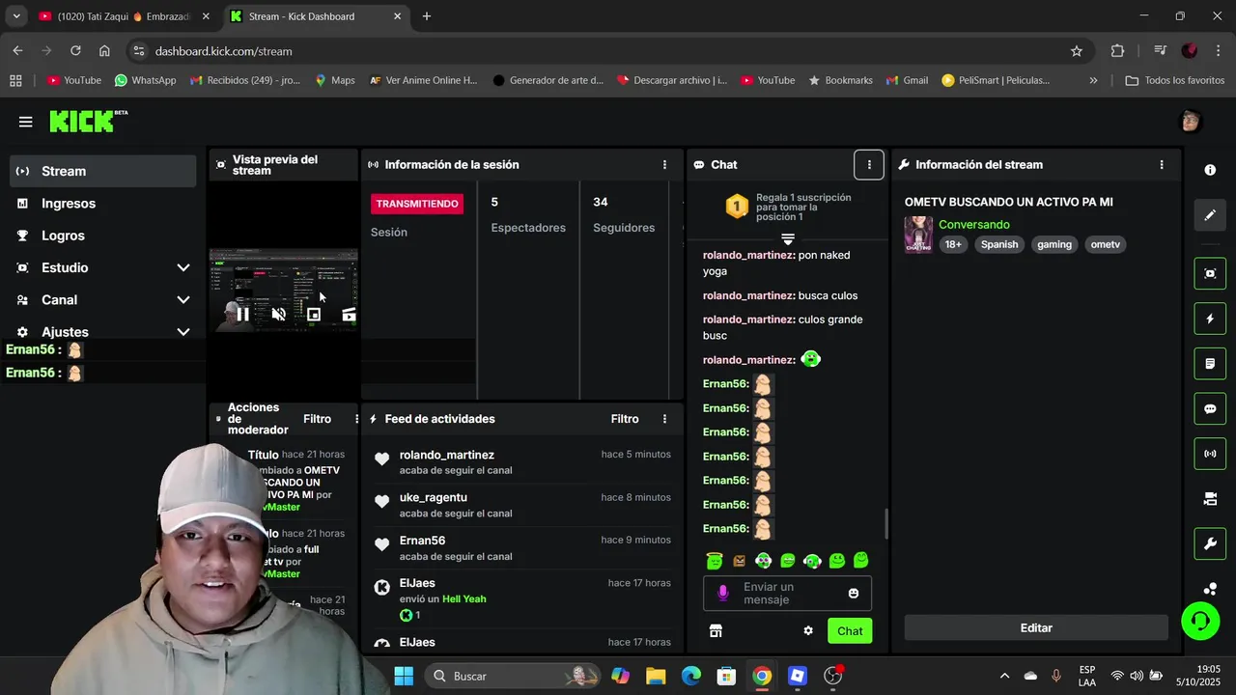Screen dimensions: 1236x695
Task: Open the emoji picker in message box
Action: click(x=854, y=594)
